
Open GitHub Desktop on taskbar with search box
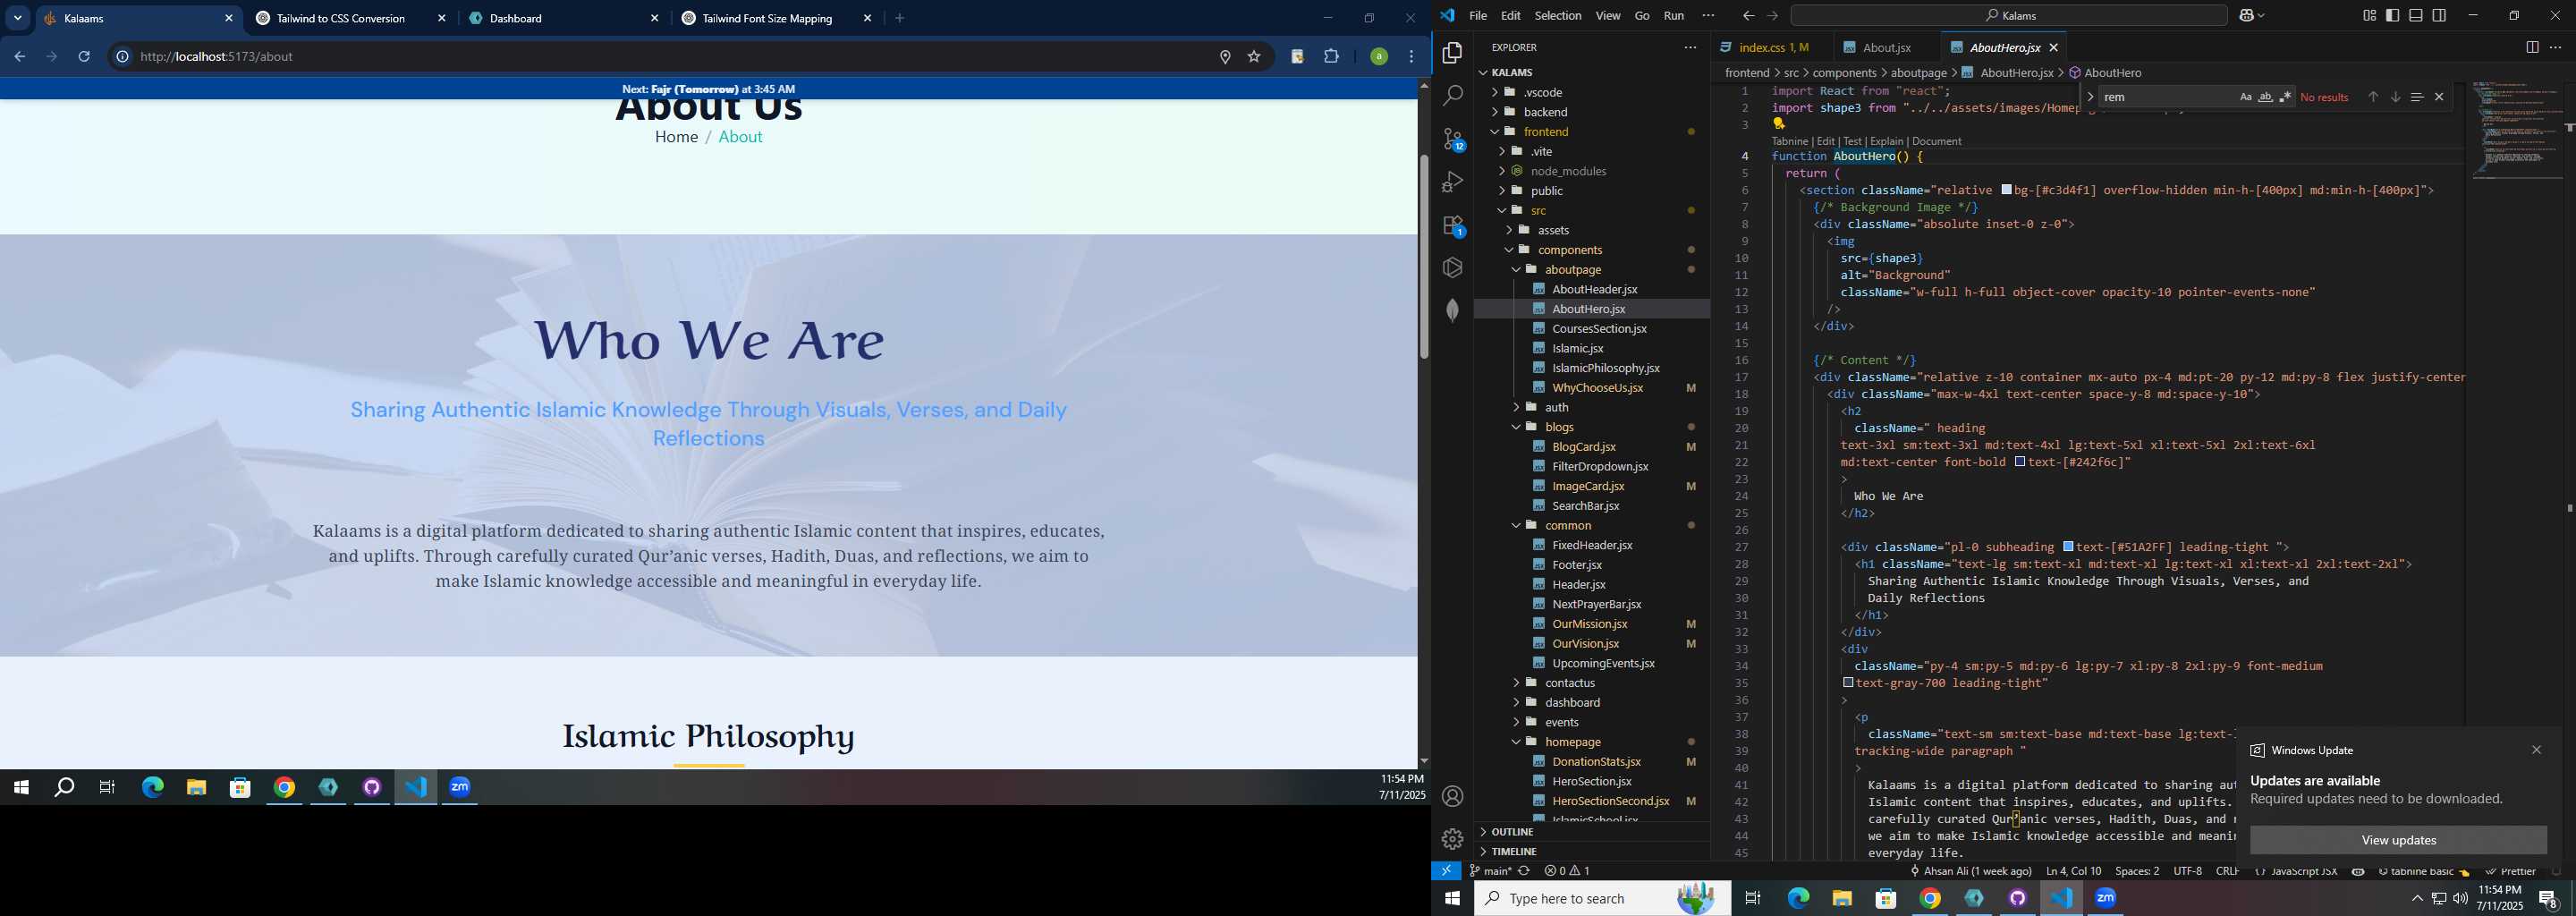coord(2018,898)
